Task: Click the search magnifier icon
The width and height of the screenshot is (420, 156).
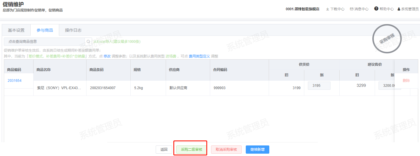Action: click(88, 42)
